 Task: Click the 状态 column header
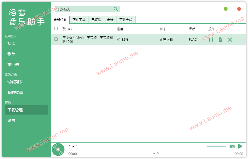(x=163, y=29)
